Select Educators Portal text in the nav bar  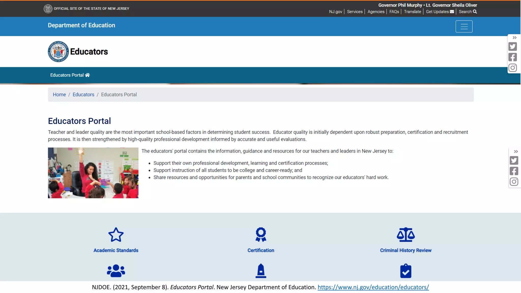click(x=67, y=75)
